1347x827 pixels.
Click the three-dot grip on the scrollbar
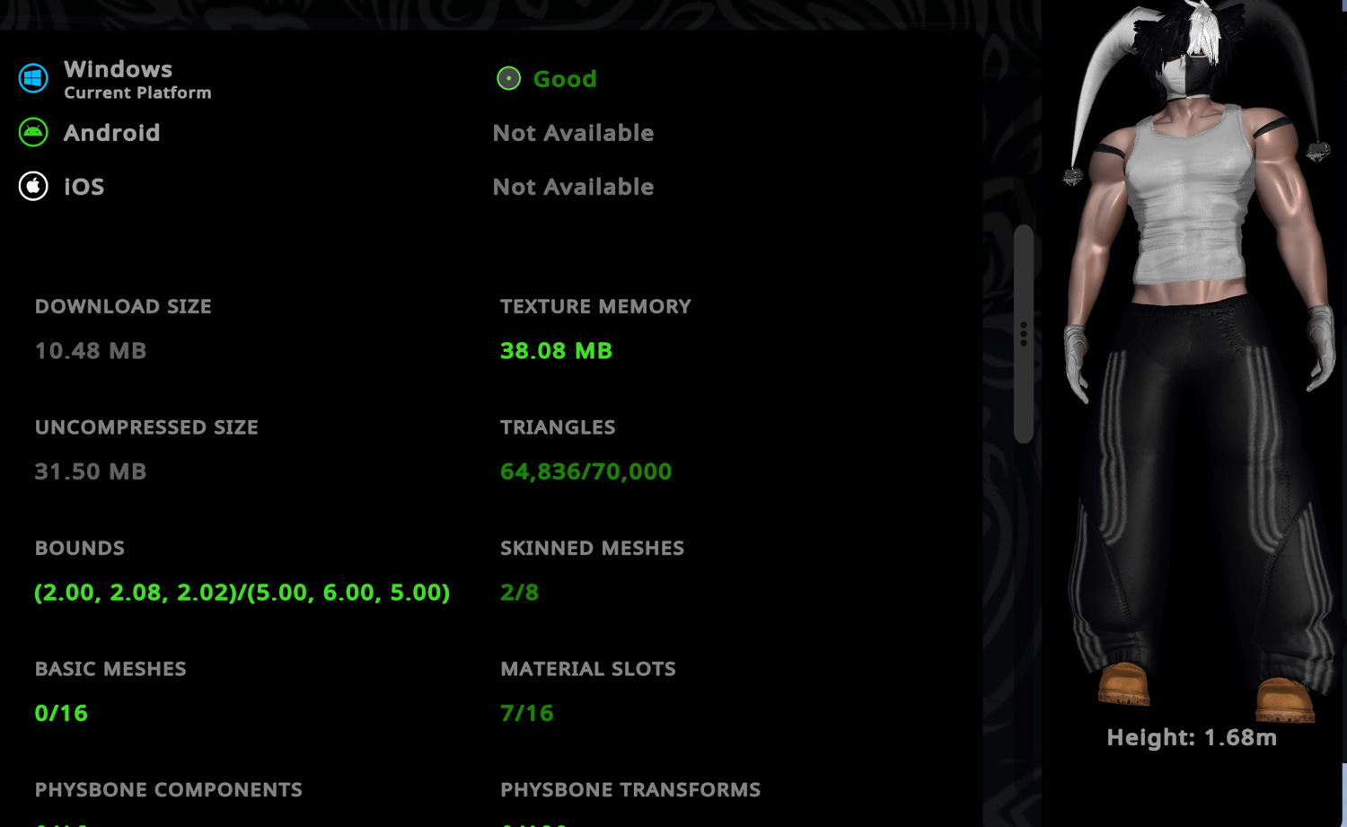click(x=1024, y=333)
